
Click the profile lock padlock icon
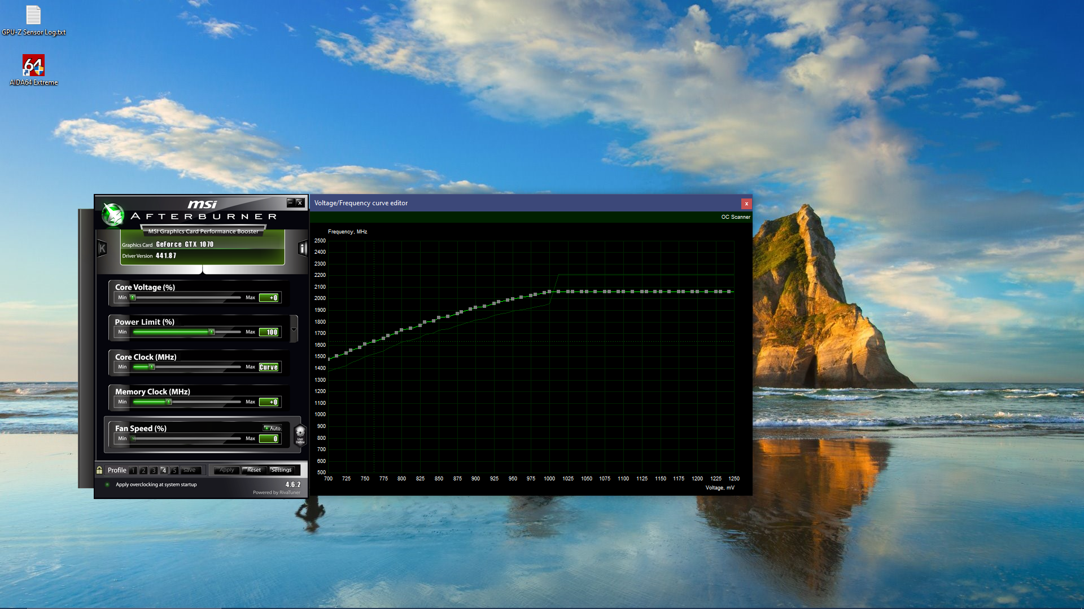coord(99,470)
